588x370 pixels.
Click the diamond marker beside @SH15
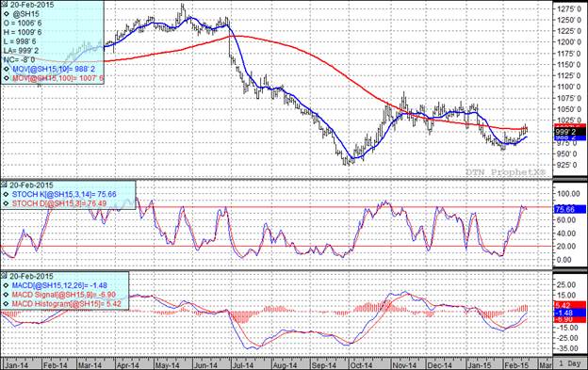click(7, 14)
